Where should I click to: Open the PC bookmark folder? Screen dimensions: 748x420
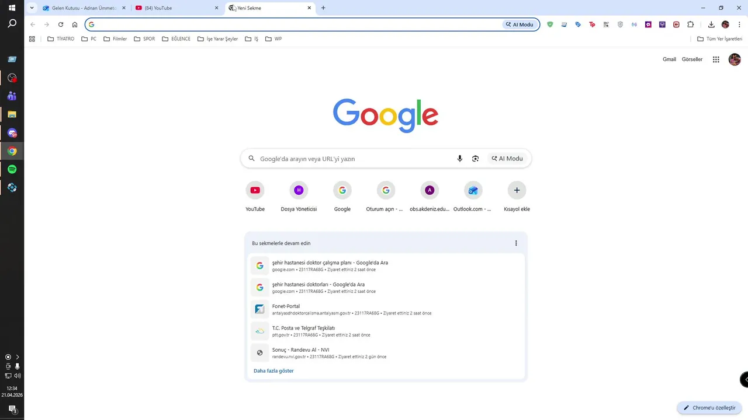tap(89, 39)
